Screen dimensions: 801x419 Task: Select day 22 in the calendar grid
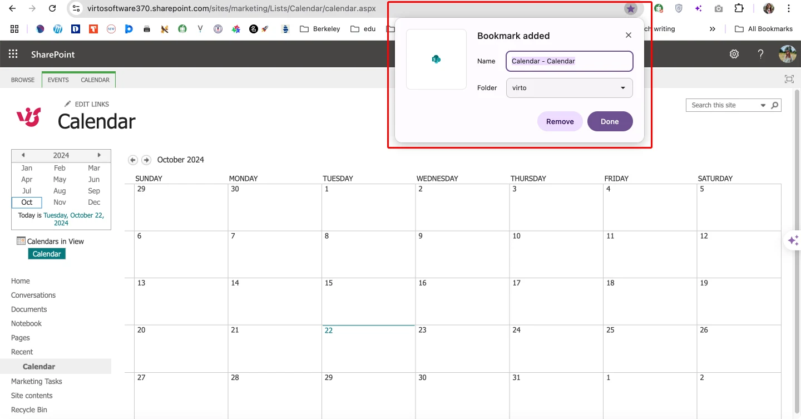[368, 348]
